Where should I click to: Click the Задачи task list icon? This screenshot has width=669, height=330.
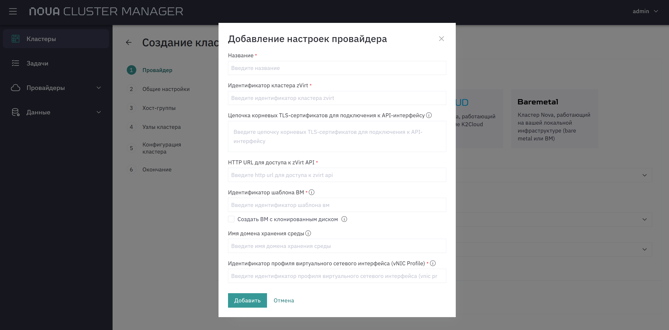[16, 63]
